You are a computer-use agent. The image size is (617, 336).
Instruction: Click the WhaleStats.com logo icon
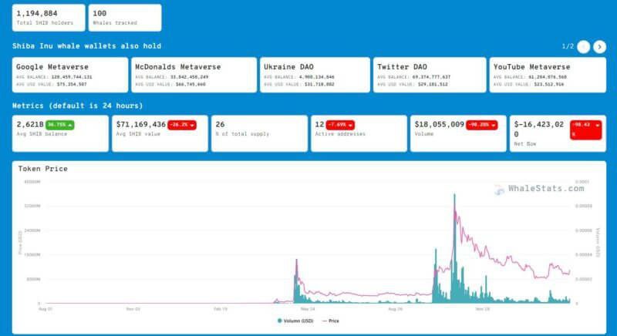(499, 190)
